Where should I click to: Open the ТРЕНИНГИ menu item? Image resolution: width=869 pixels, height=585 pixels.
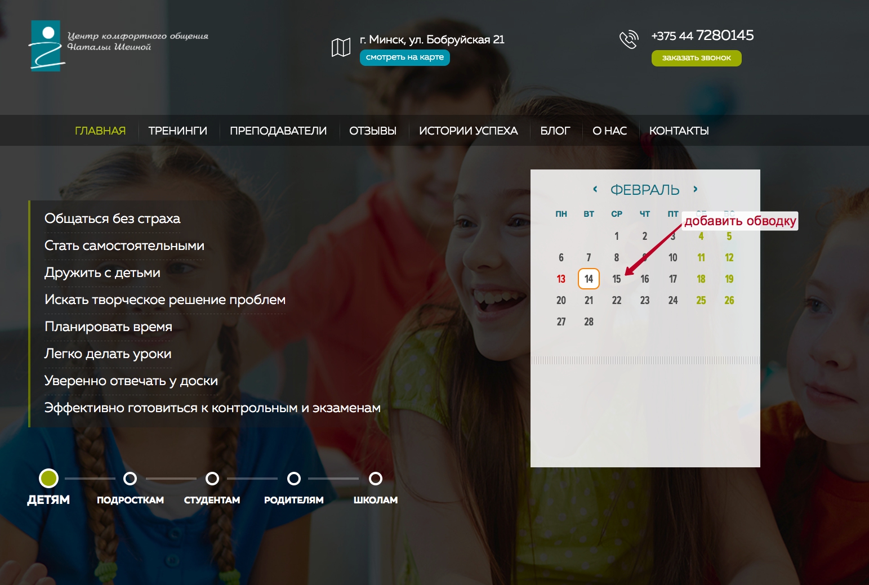[x=177, y=131]
